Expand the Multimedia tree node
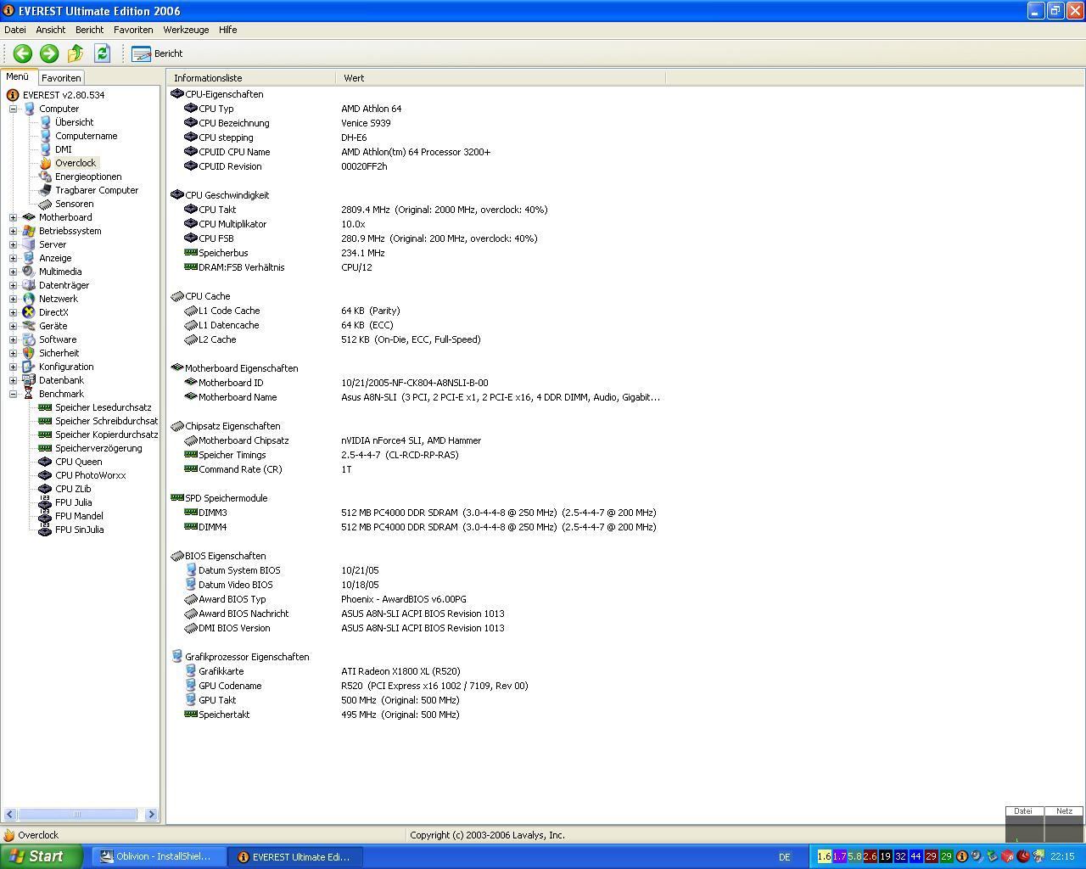 (13, 272)
